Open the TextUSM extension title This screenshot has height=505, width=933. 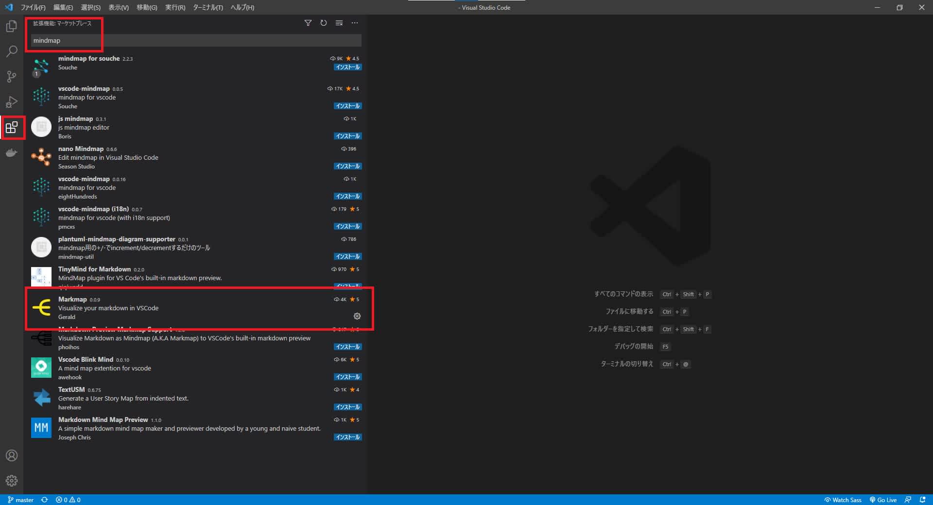(x=71, y=389)
